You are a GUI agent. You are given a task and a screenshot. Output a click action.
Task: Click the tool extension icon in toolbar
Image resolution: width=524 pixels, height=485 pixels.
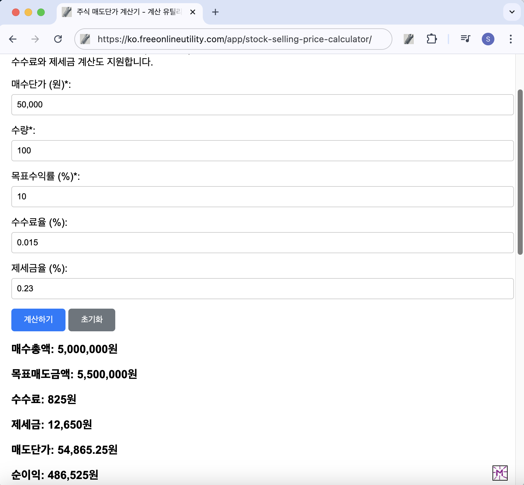pos(409,39)
